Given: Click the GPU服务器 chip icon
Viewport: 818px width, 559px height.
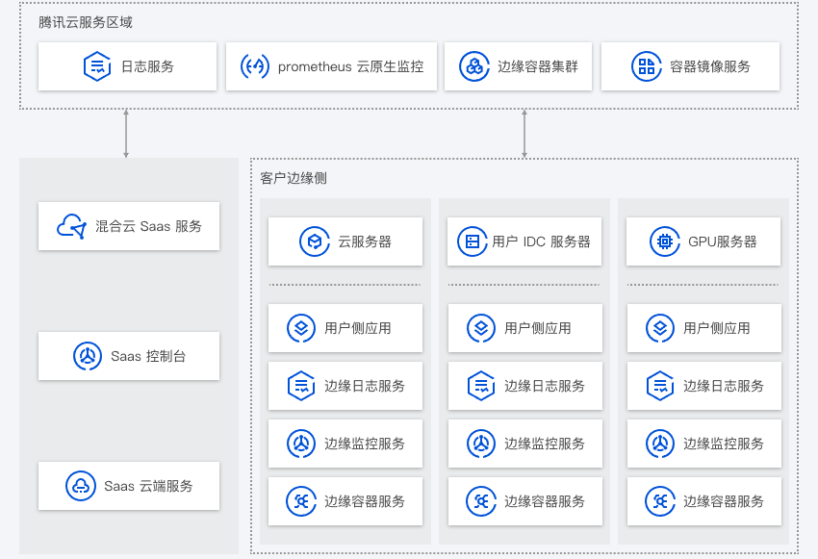Looking at the screenshot, I should 665,241.
